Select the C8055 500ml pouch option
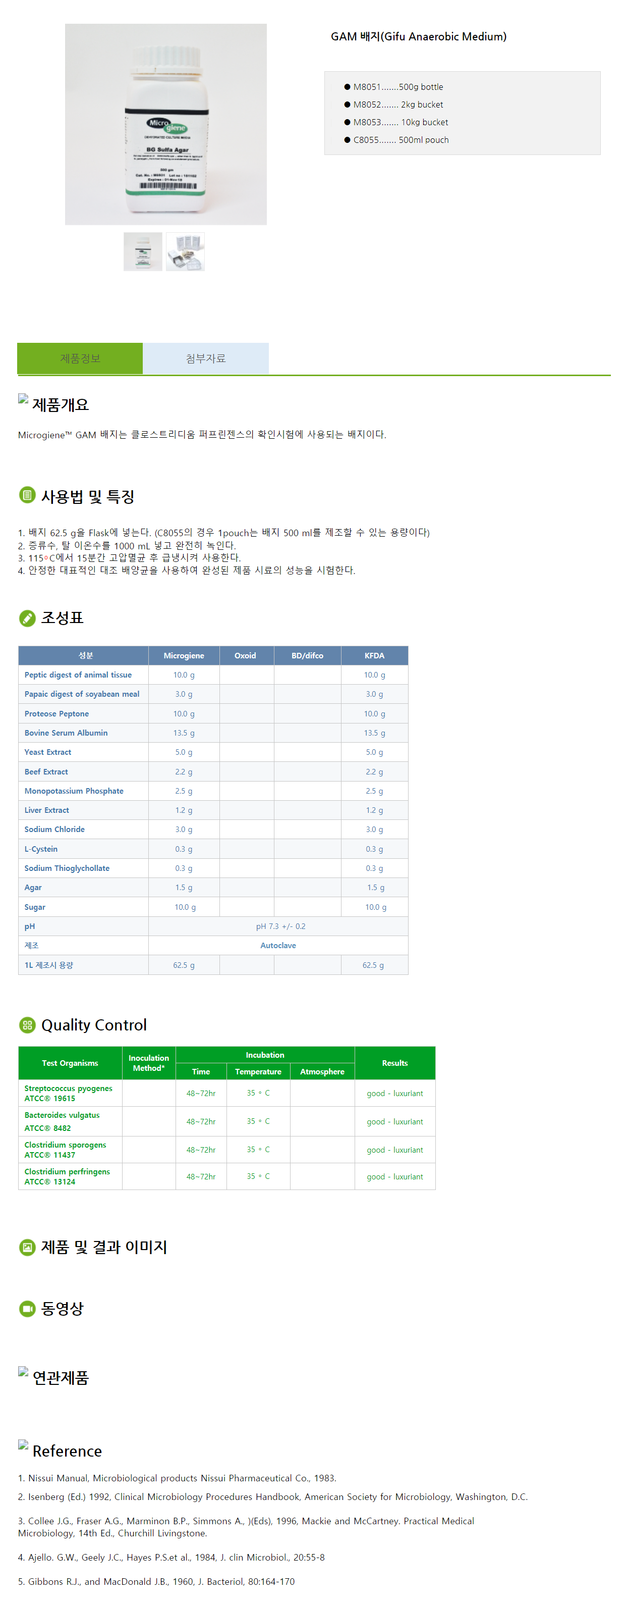 point(396,139)
